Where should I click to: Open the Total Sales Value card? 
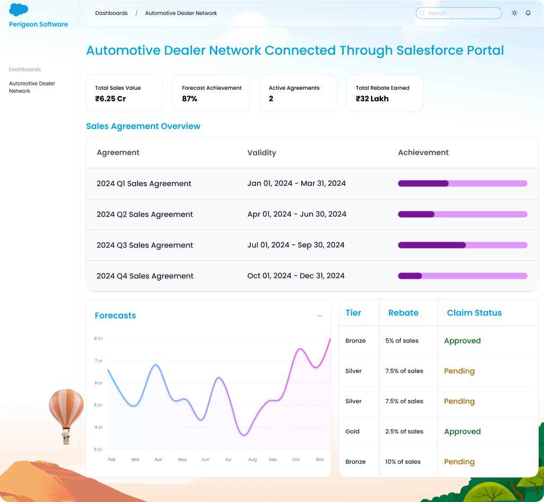pos(124,93)
